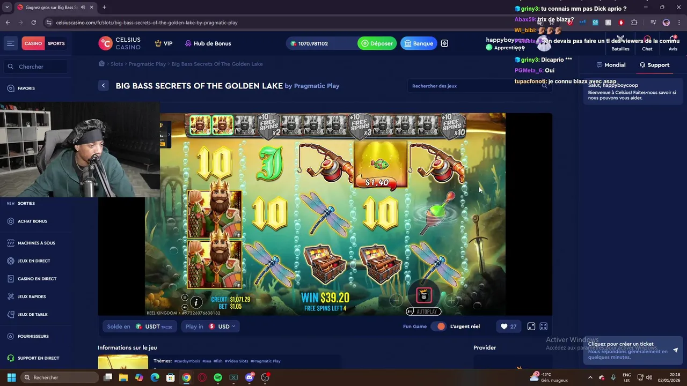Click the AUTOPLAY button
Viewport: 687px width, 386px height.
tap(423, 311)
